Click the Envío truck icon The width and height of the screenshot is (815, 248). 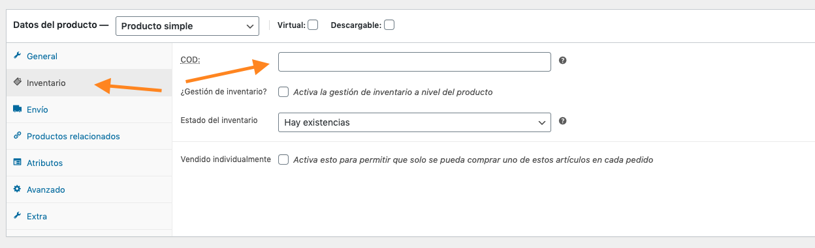18,109
